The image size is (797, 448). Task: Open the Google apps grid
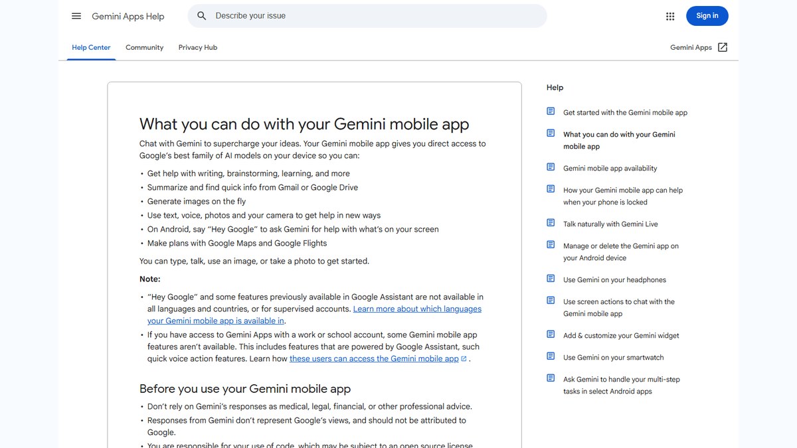tap(670, 16)
